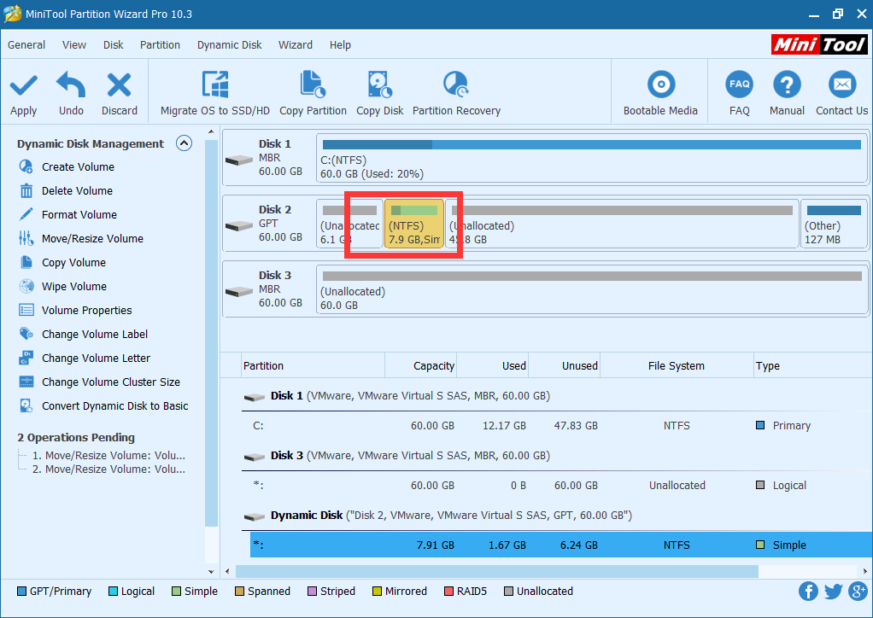Sort by Unused column header
Viewport: 873px width, 618px height.
pos(565,365)
